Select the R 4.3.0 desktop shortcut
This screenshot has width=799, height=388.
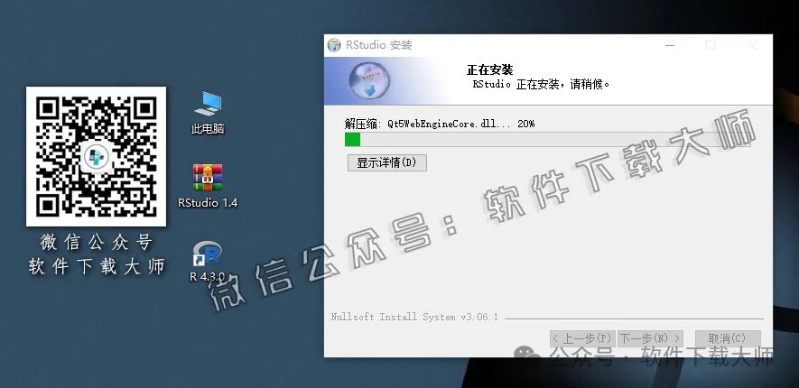(208, 262)
